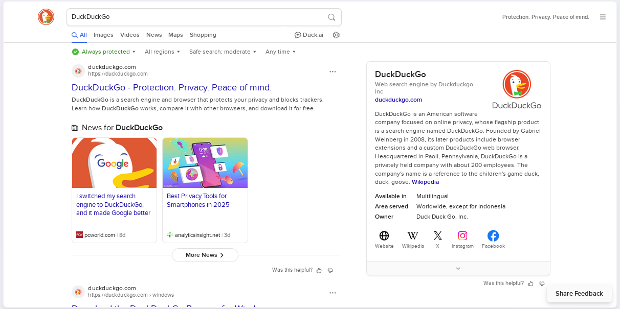Screen dimensions: 620x309
Task: Switch to the Images tab
Action: pos(103,35)
